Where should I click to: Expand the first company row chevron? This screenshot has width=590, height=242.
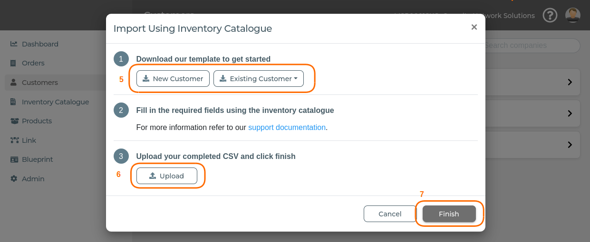[x=570, y=82]
